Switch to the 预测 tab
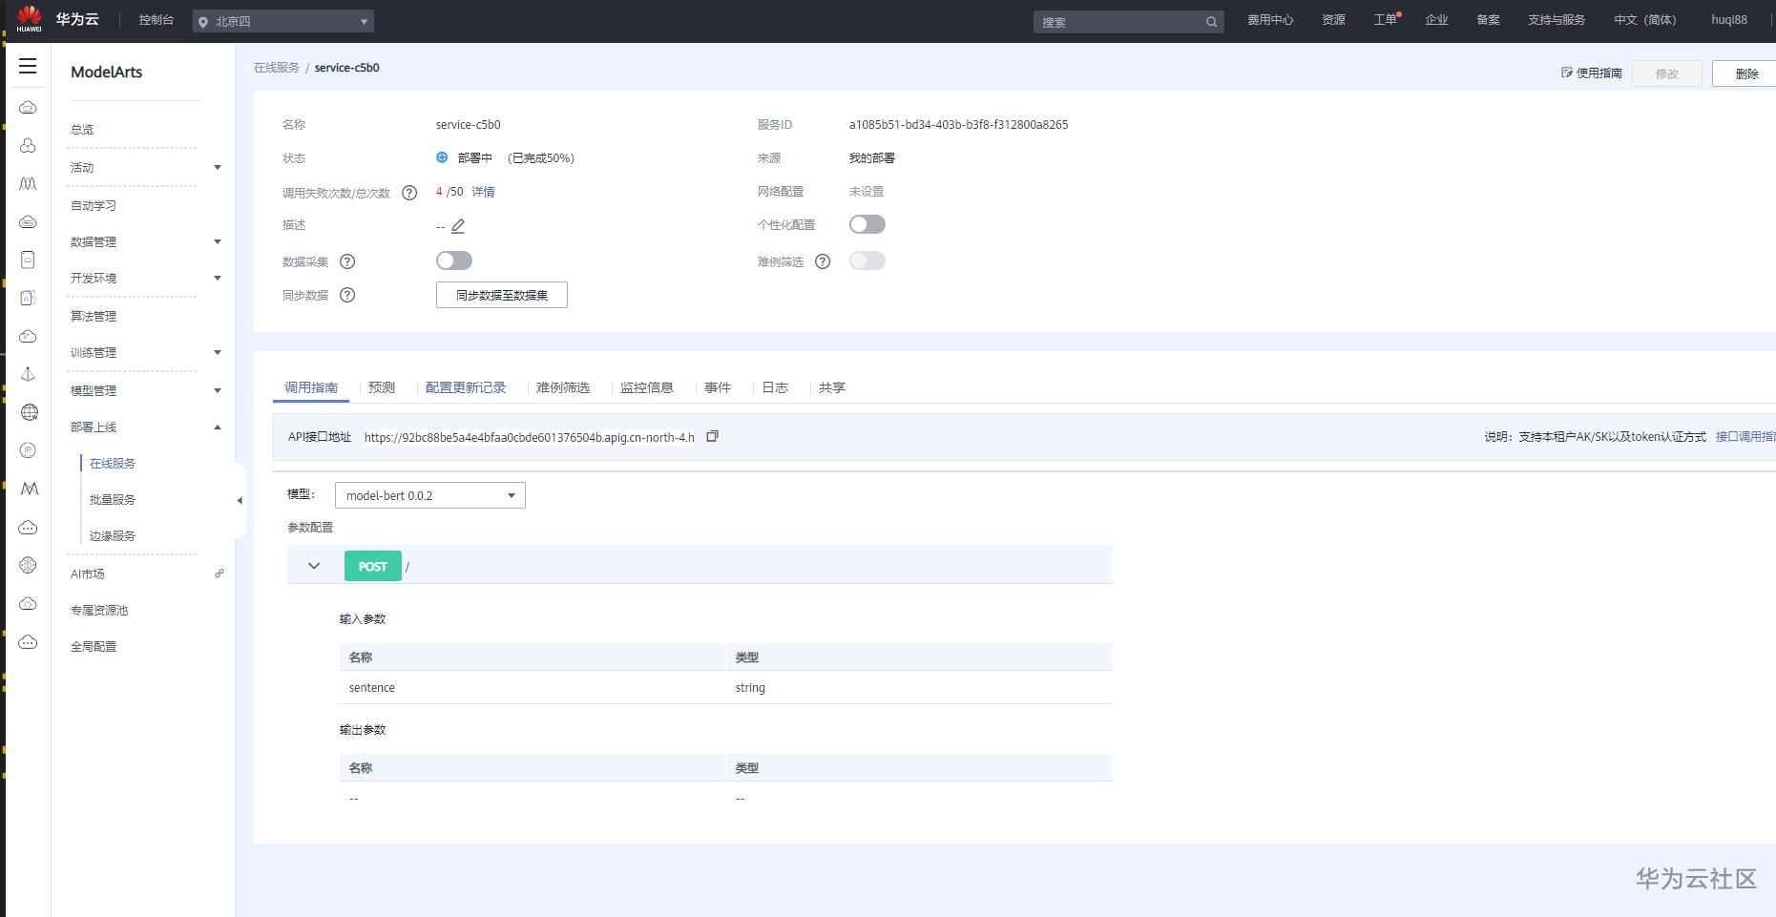Screen dimensions: 1776x917 click(x=382, y=387)
